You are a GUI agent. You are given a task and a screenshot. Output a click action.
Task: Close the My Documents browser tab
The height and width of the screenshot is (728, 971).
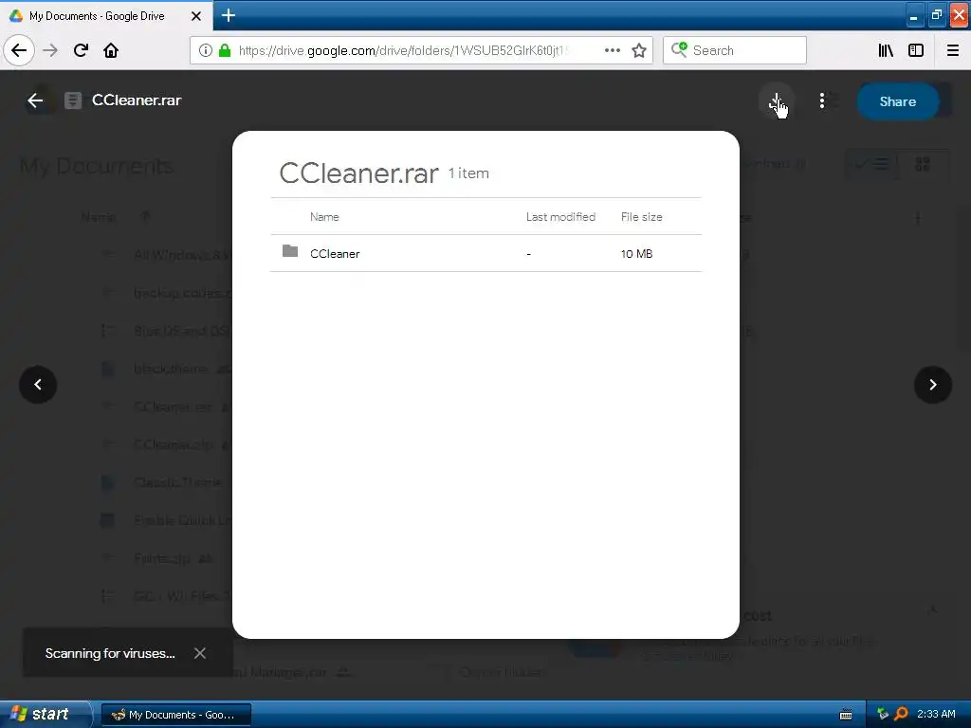pos(196,16)
